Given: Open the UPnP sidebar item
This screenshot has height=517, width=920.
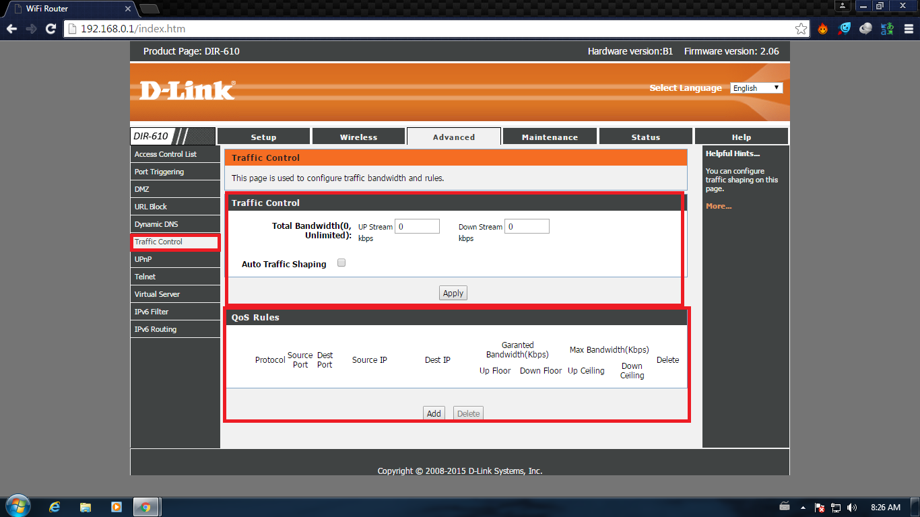Looking at the screenshot, I should (x=175, y=259).
